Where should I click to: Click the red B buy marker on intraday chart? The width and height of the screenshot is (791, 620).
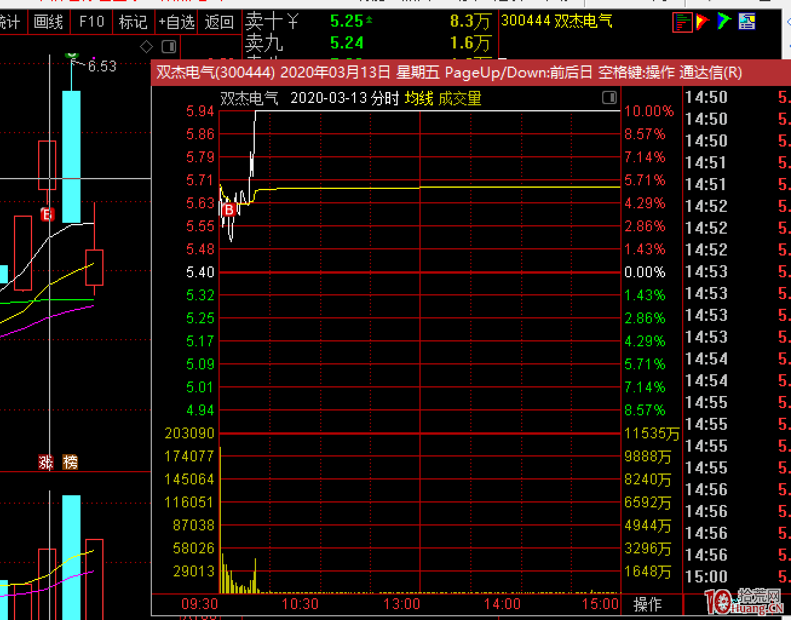pos(229,210)
